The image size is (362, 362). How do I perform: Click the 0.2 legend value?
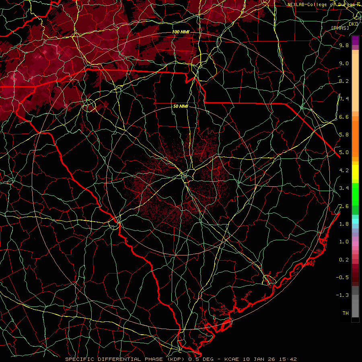pyautogui.click(x=344, y=260)
